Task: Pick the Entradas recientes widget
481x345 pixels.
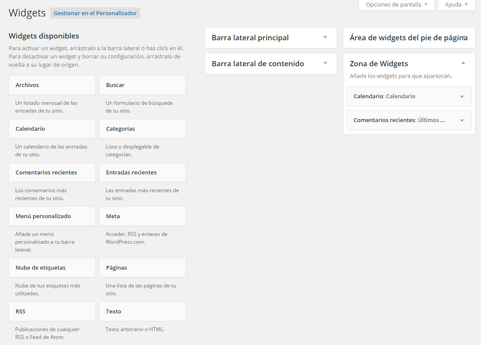Action: 142,173
